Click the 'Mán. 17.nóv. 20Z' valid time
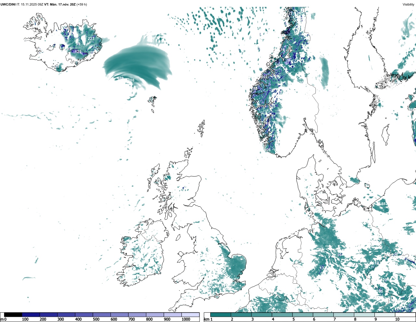The image size is (416, 322). (62, 4)
